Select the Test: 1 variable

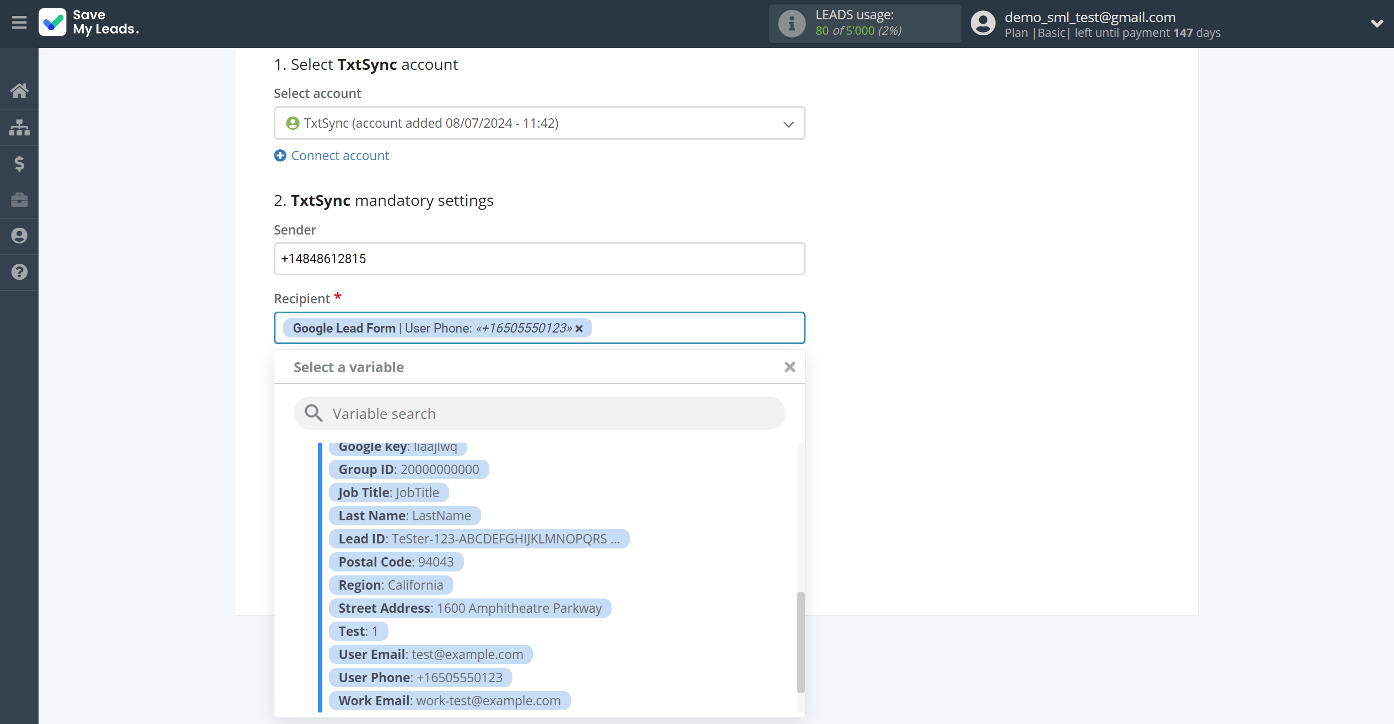(358, 632)
